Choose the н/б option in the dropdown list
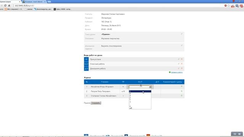The height and width of the screenshot is (137, 244). (x=140, y=108)
